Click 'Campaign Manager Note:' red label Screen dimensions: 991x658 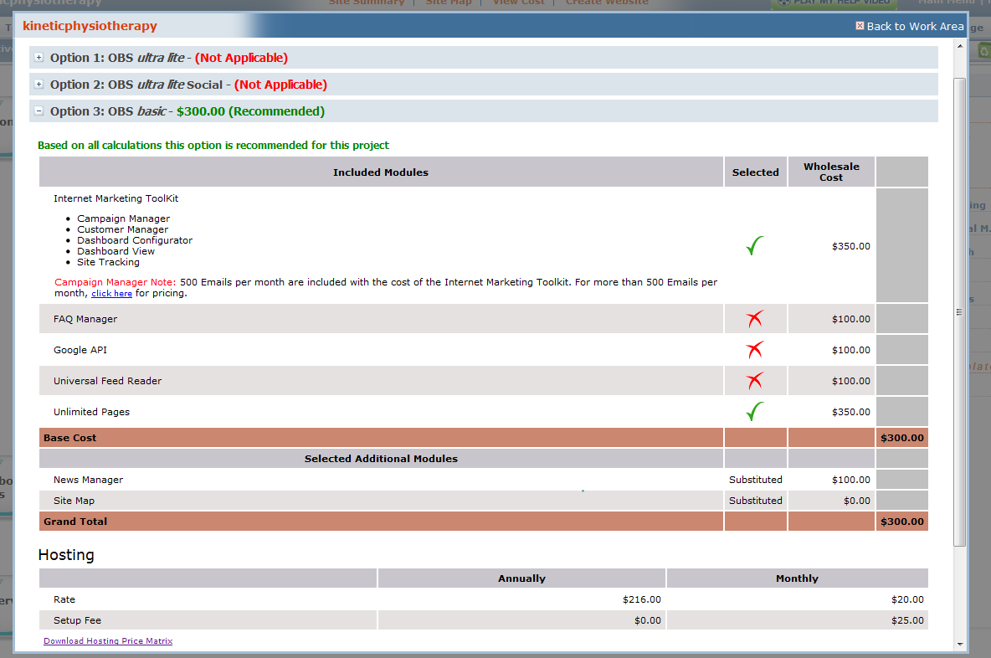(115, 282)
